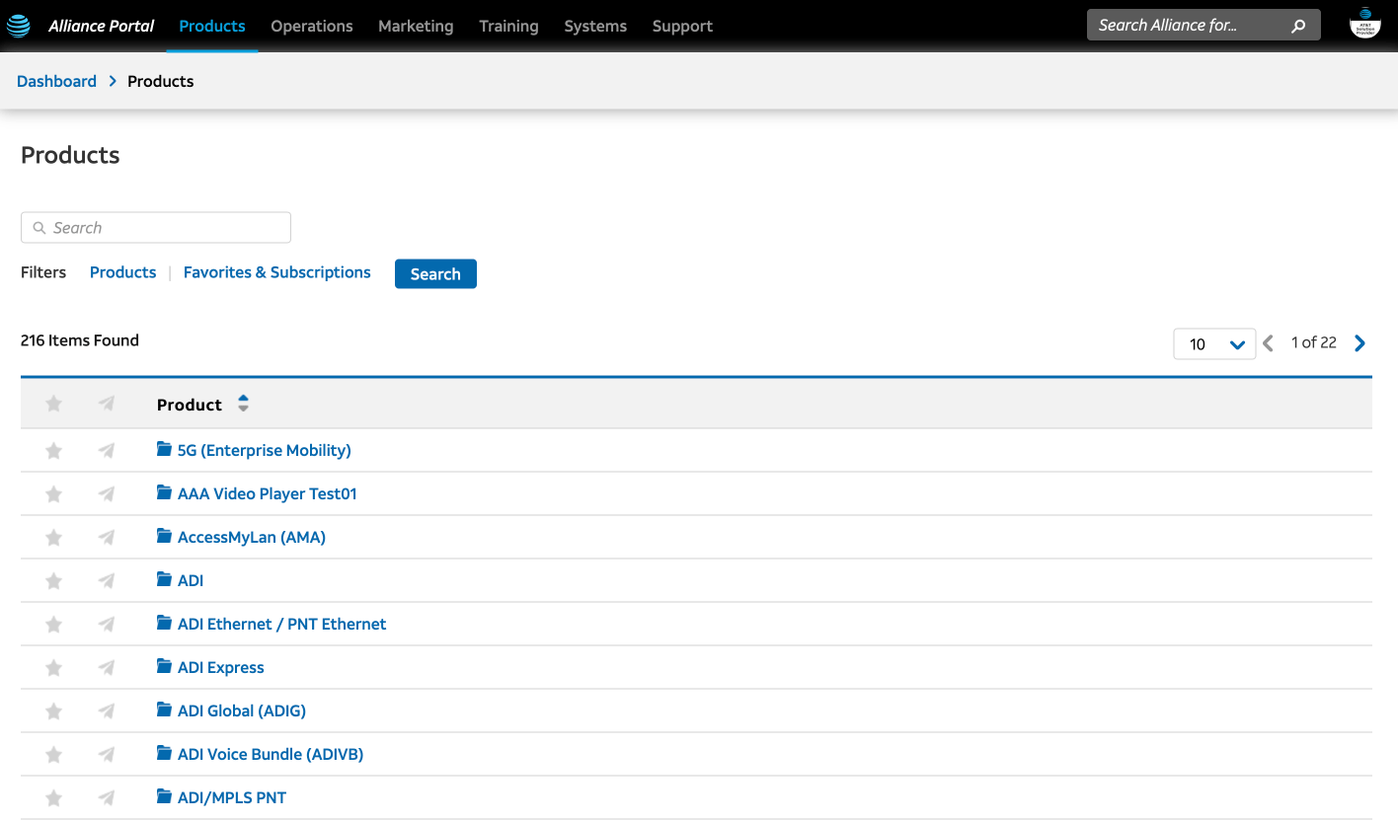The image size is (1398, 822).
Task: Open the items-per-page dropdown showing 10
Action: tap(1214, 343)
